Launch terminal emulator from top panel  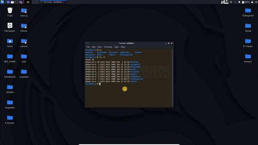click(17, 2)
